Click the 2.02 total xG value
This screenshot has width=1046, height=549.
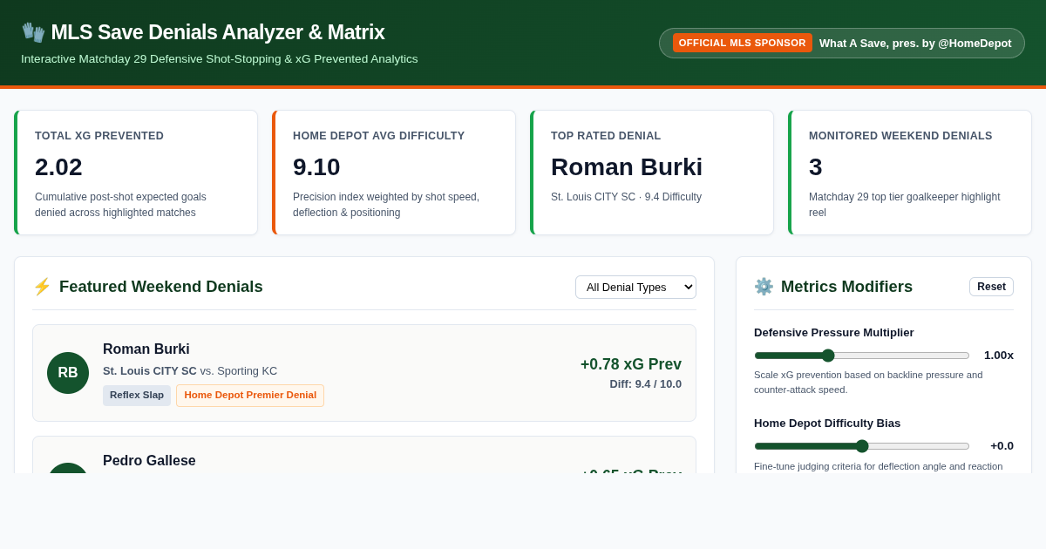(x=58, y=167)
